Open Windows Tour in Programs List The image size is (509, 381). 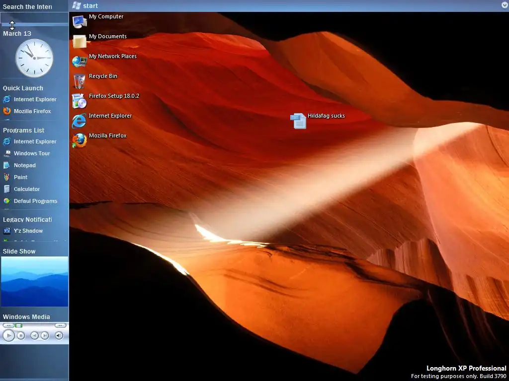[x=27, y=153]
